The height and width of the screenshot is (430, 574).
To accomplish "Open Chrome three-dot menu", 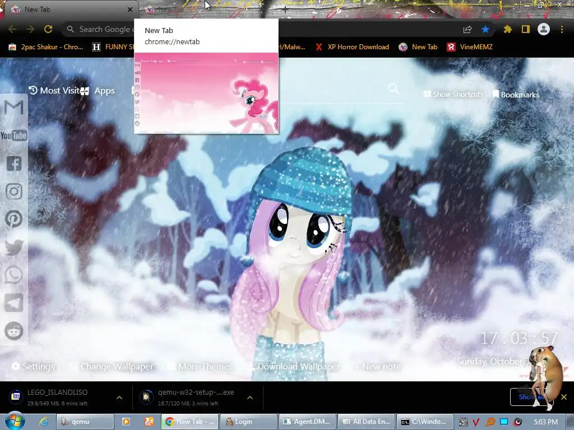I will pos(562,29).
